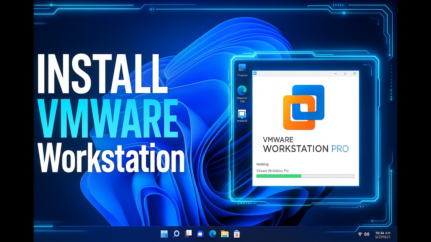This screenshot has height=242, width=431.
Task: Click the installer window's title bar icon
Action: click(x=255, y=73)
